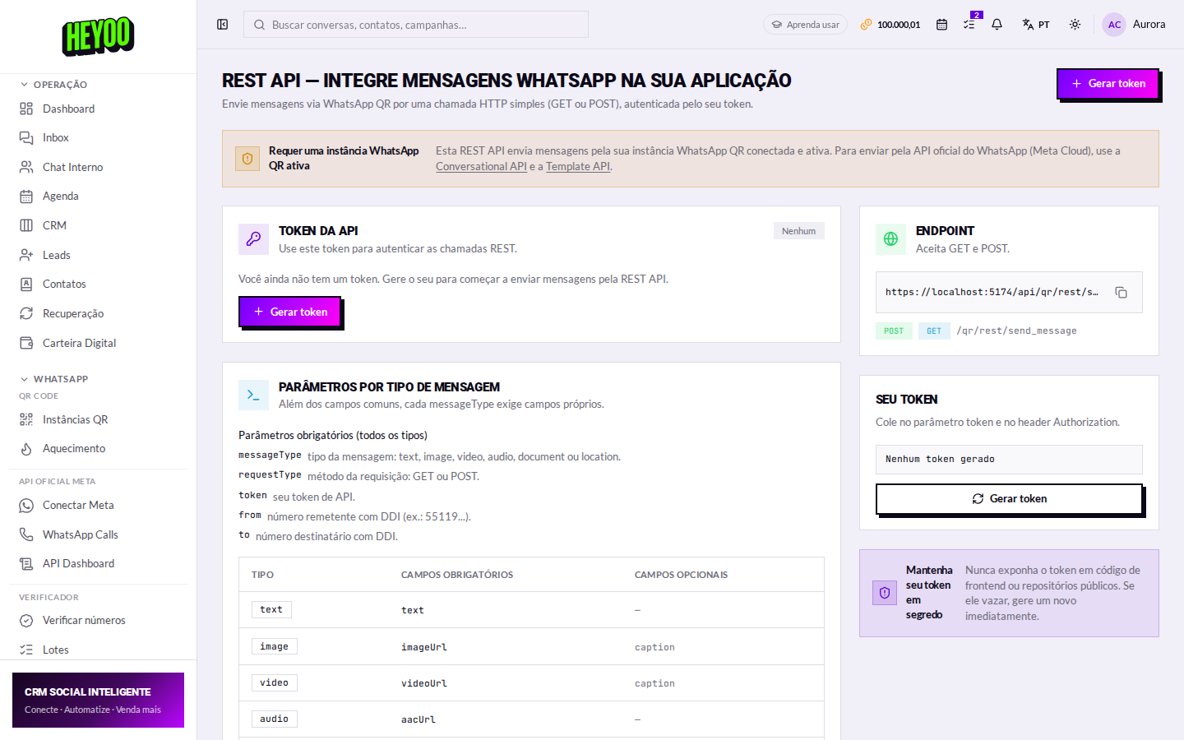Click the Contatos sidebar icon
The image size is (1184, 740).
tap(26, 284)
